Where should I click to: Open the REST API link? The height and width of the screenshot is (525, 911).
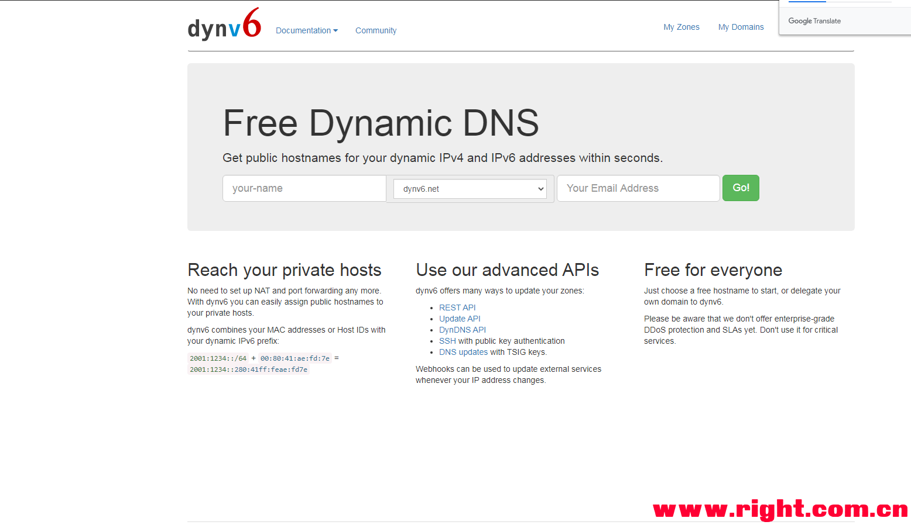tap(457, 308)
